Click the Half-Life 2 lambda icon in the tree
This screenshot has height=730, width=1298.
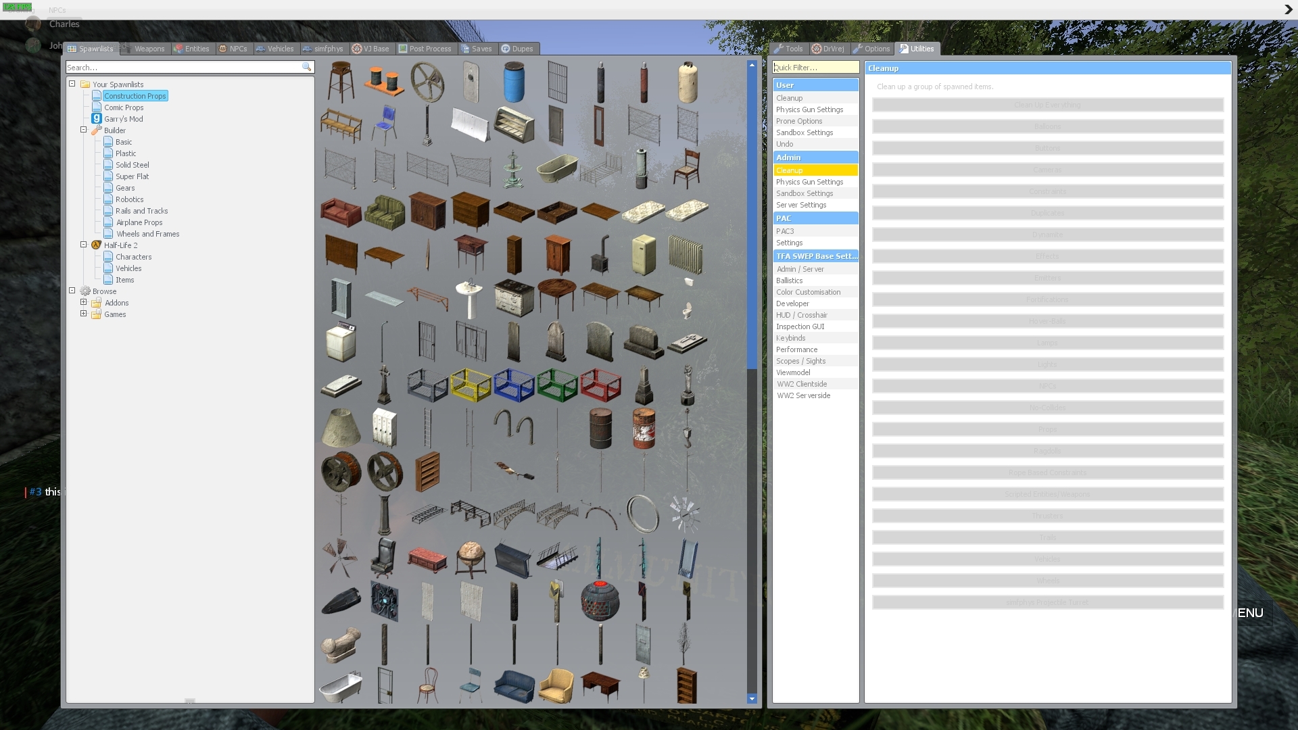tap(97, 245)
